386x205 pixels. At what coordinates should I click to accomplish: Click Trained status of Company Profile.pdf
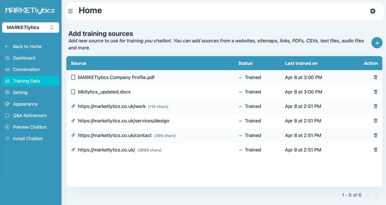[250, 77]
